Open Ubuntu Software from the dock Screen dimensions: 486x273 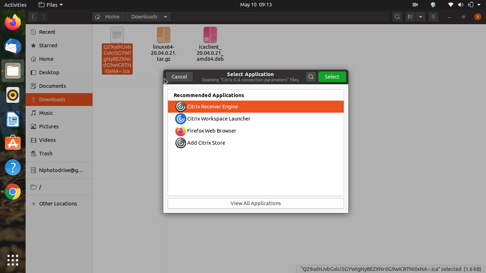point(13,143)
